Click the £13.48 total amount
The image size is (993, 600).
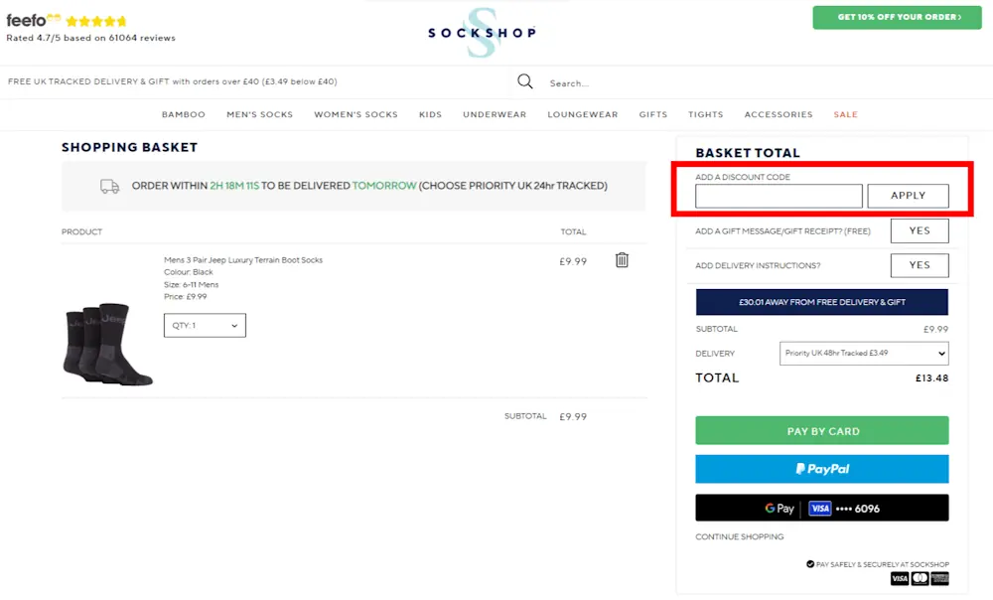[931, 378]
